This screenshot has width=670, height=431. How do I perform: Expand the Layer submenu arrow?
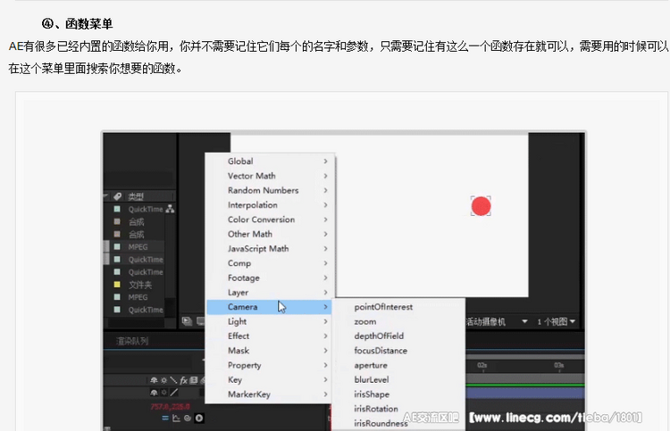[x=325, y=293]
